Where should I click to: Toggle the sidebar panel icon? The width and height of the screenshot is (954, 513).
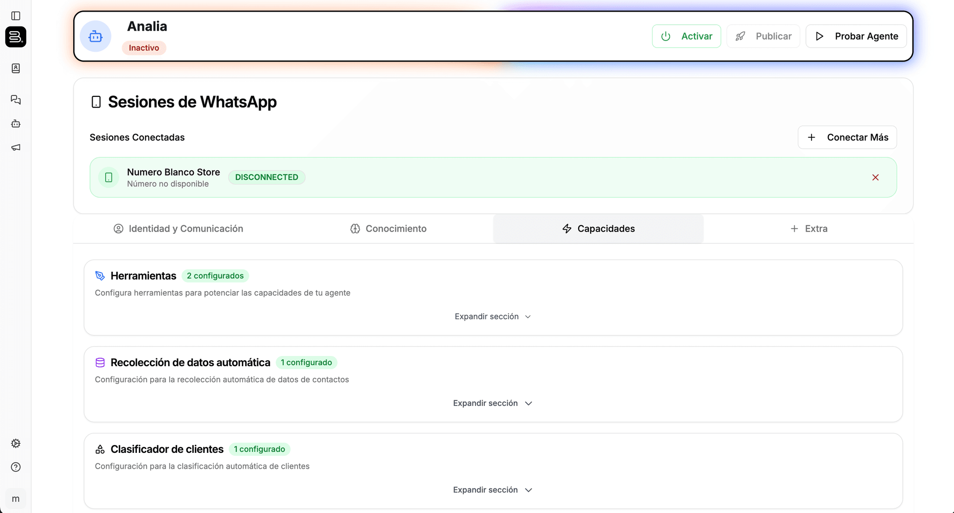point(16,16)
